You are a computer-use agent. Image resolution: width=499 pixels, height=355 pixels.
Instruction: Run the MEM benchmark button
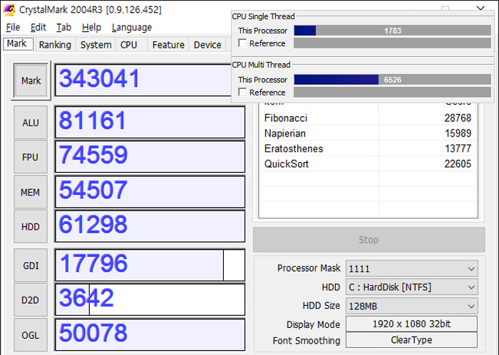coord(31,192)
